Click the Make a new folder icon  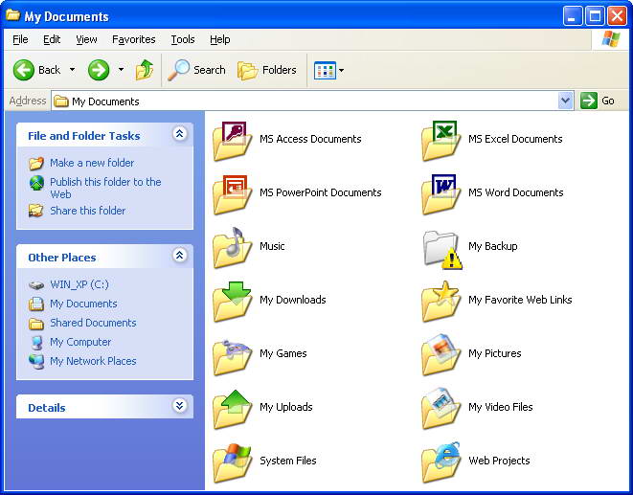point(36,163)
